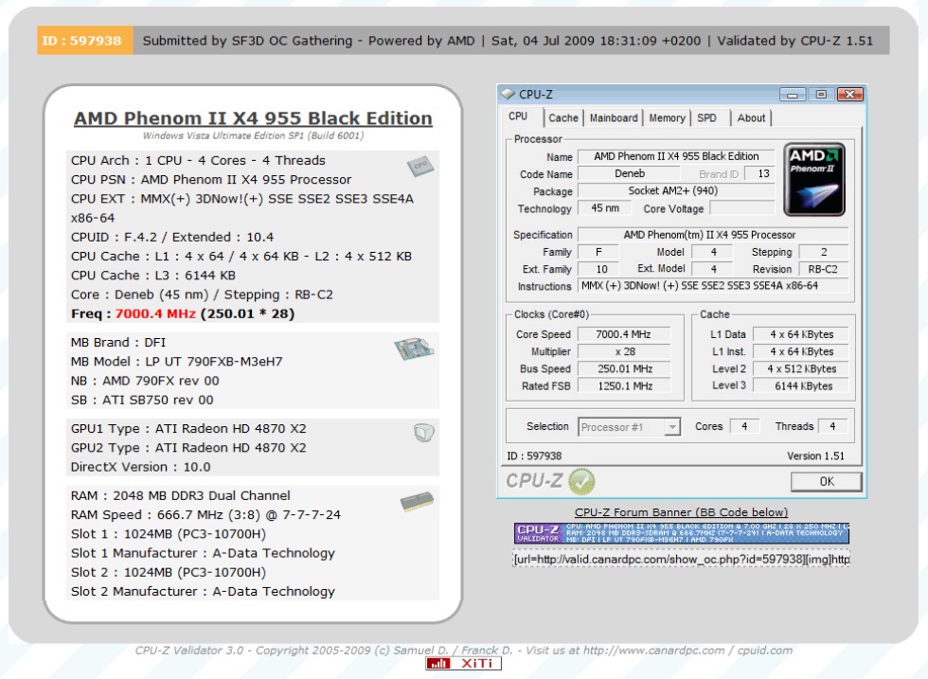The height and width of the screenshot is (679, 928).
Task: Click the Slot 1 Manufacturer A-Data line
Action: [x=203, y=553]
